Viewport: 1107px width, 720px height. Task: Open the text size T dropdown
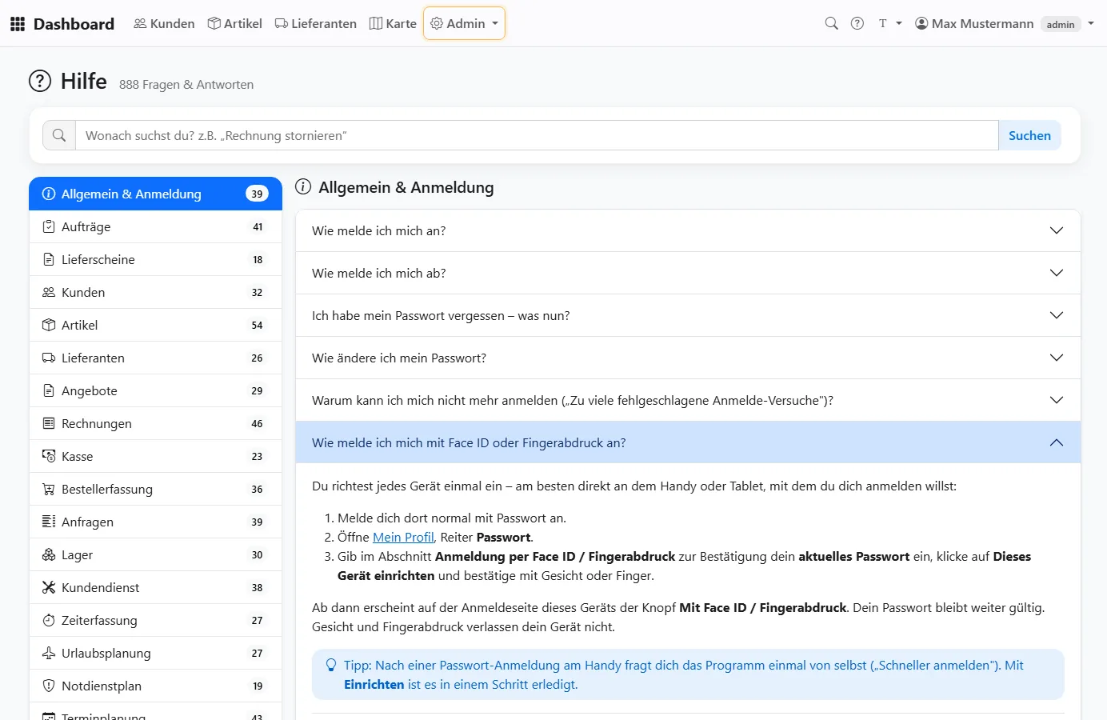tap(890, 24)
